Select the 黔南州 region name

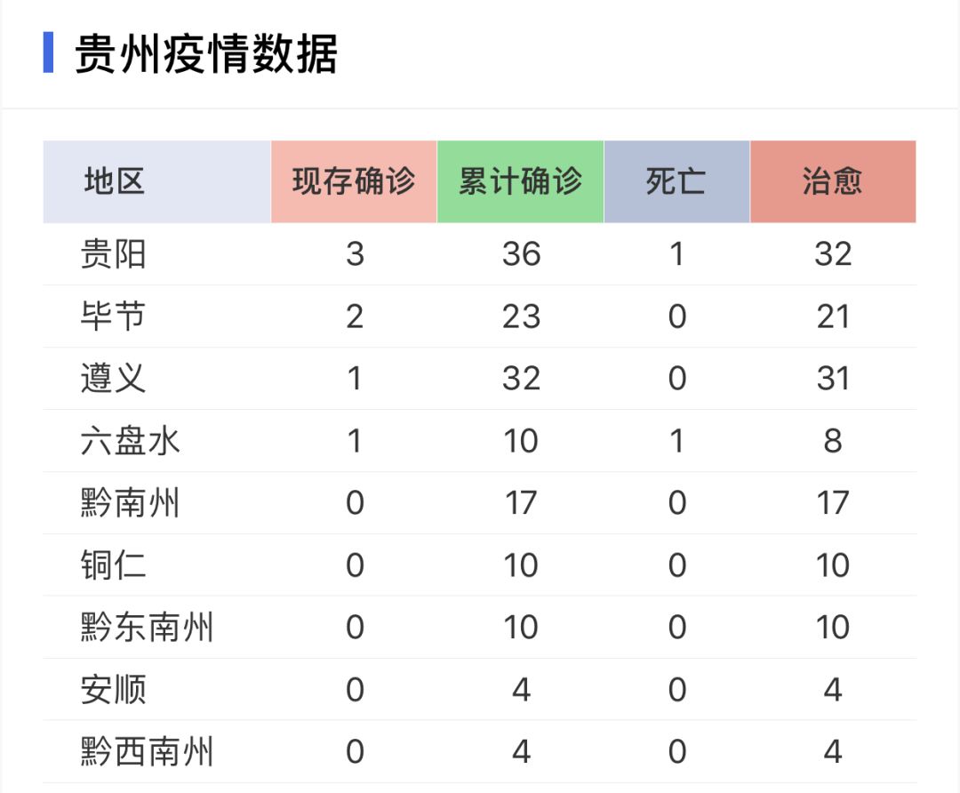[x=131, y=503]
